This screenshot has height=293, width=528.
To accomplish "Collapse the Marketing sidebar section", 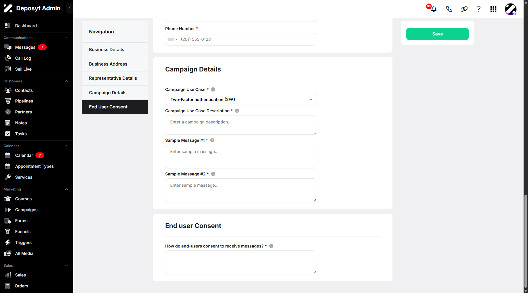I will [x=66, y=189].
